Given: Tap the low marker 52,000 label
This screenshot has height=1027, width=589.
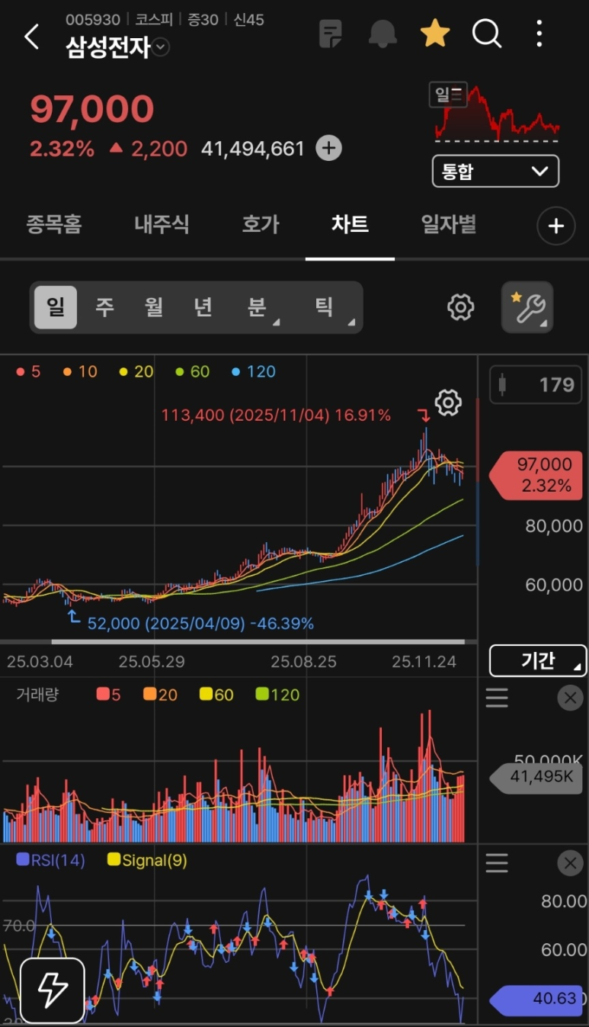Looking at the screenshot, I should coord(200,624).
